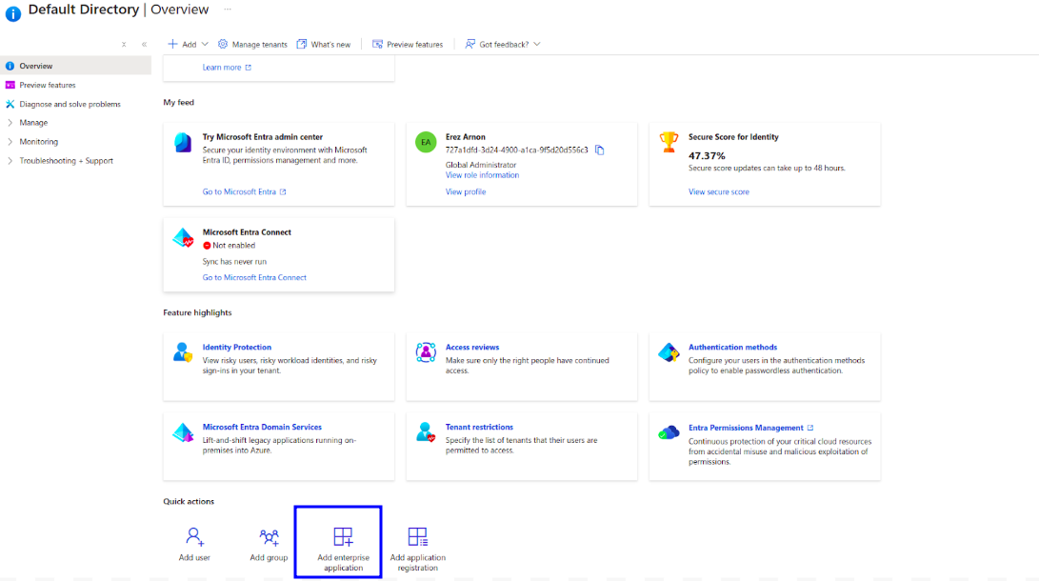Expand the Troubleshooting + Support chevron
Viewport: 1039px width, 581px height.
10,161
